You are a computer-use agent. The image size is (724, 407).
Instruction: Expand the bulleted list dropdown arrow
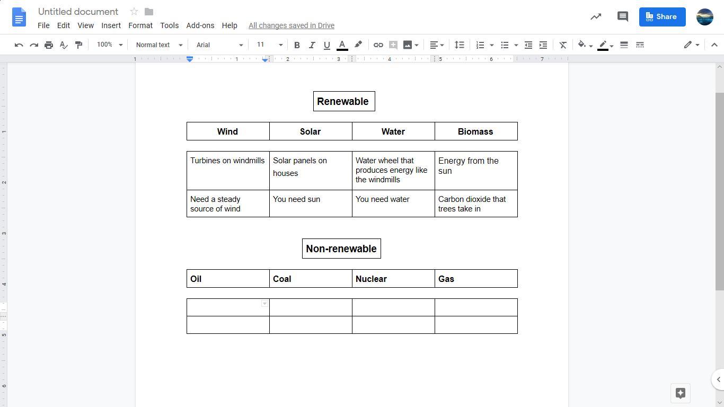pos(516,45)
